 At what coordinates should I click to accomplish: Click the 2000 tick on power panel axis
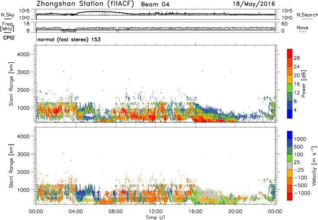(23, 90)
